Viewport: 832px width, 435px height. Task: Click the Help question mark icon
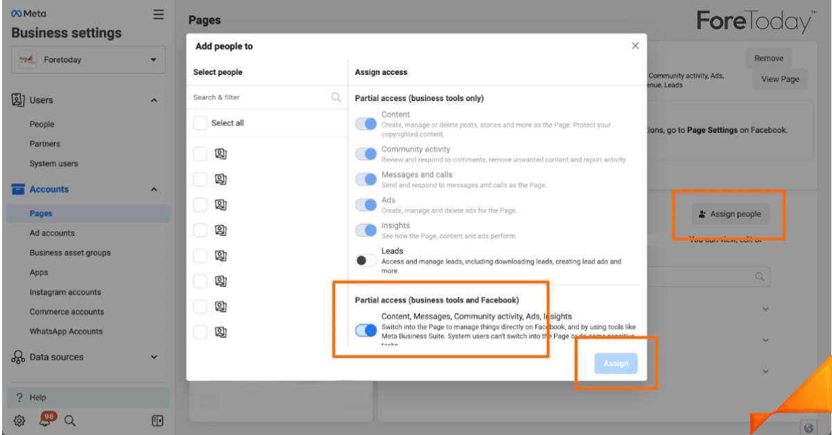point(19,398)
